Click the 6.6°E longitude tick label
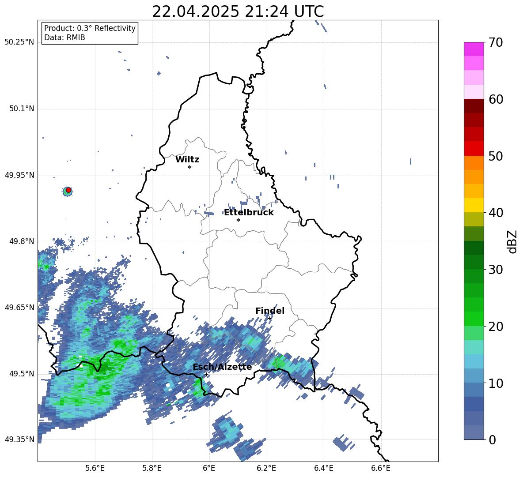This screenshot has height=477, width=523. [x=381, y=468]
